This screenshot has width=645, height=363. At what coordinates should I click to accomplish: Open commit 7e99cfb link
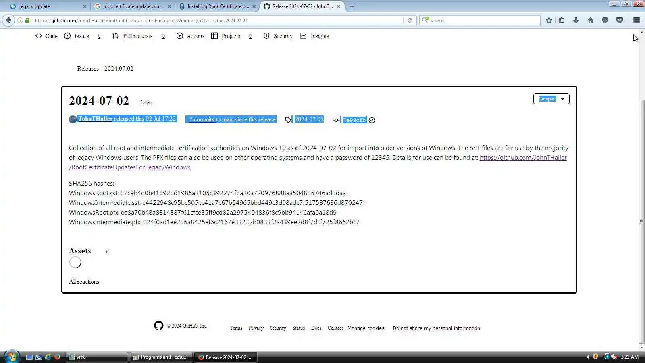tap(354, 120)
